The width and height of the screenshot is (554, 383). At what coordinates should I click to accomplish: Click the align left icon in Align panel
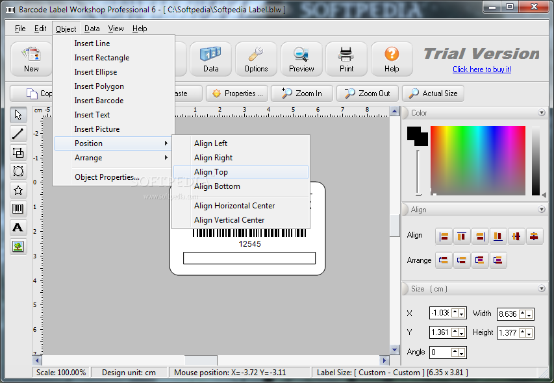click(x=444, y=236)
